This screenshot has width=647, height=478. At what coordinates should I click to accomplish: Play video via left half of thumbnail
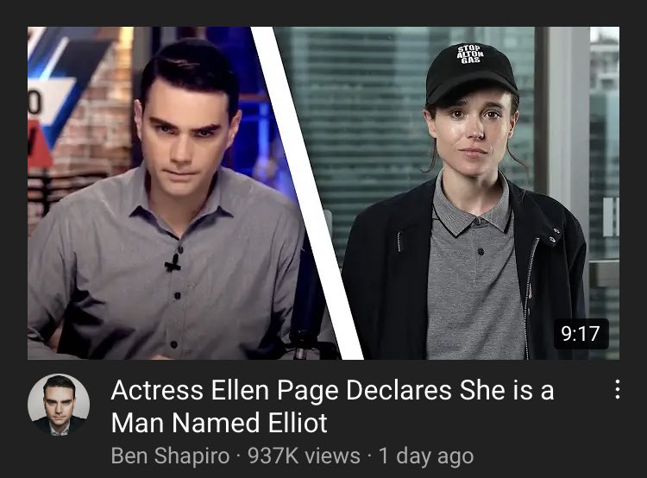(x=165, y=193)
